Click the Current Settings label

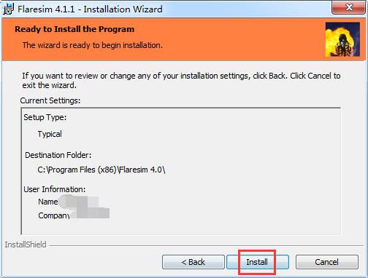tap(50, 100)
